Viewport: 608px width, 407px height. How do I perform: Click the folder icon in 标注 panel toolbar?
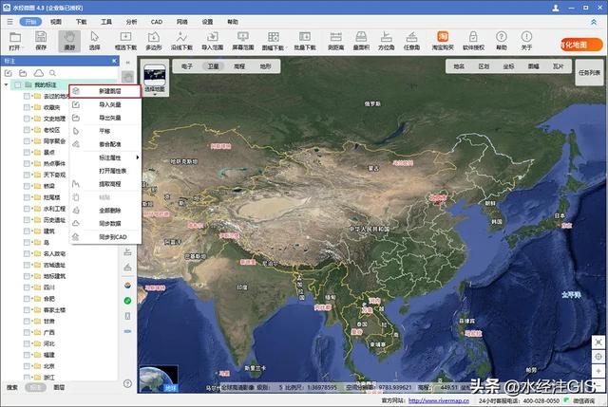pos(23,73)
